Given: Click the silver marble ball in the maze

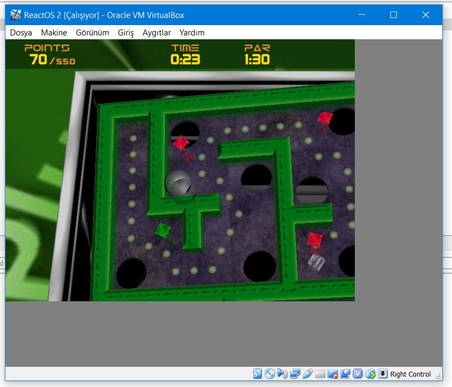Looking at the screenshot, I should click(x=178, y=183).
